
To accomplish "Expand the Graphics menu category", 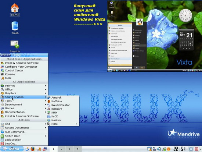I will [24, 93].
